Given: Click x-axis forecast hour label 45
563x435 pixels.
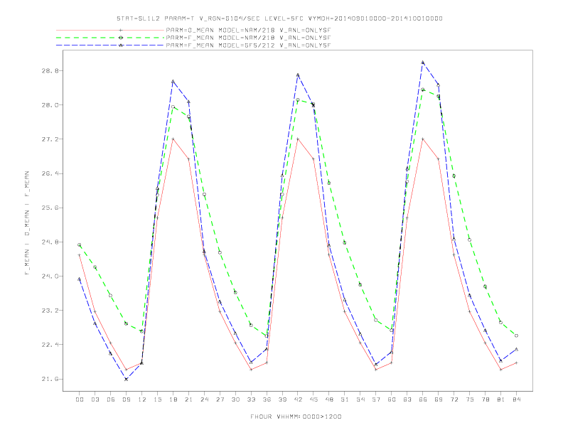Looking at the screenshot, I should (x=313, y=399).
